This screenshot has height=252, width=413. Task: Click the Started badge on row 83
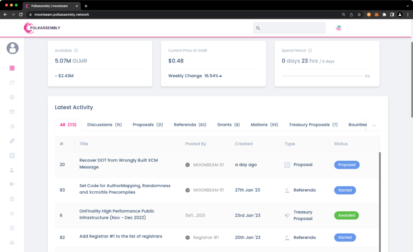345,190
